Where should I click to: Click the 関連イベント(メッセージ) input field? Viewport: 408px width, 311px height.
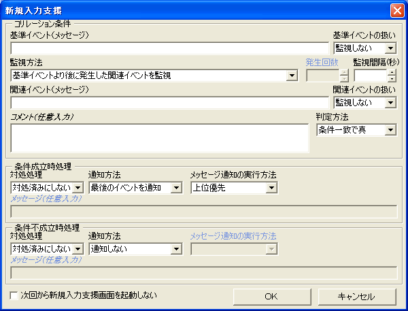(x=169, y=103)
